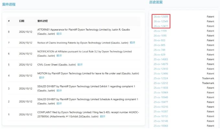Viewport: 220px width, 131px height.
Task: Translate the Notice of Claims entry
Action: coord(132,43)
